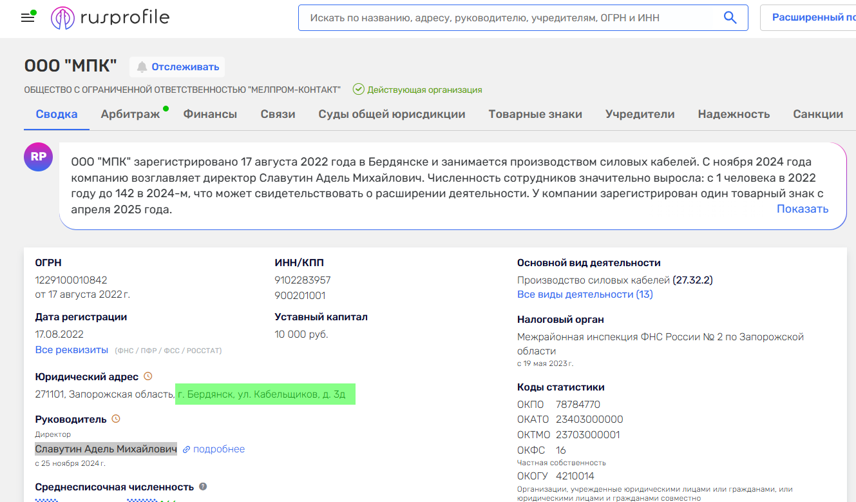The height and width of the screenshot is (502, 856).
Task: Click the RP avatar icon in summary
Action: 38,157
